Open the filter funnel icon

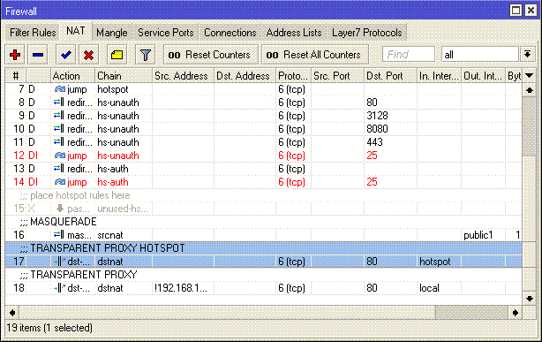point(145,55)
